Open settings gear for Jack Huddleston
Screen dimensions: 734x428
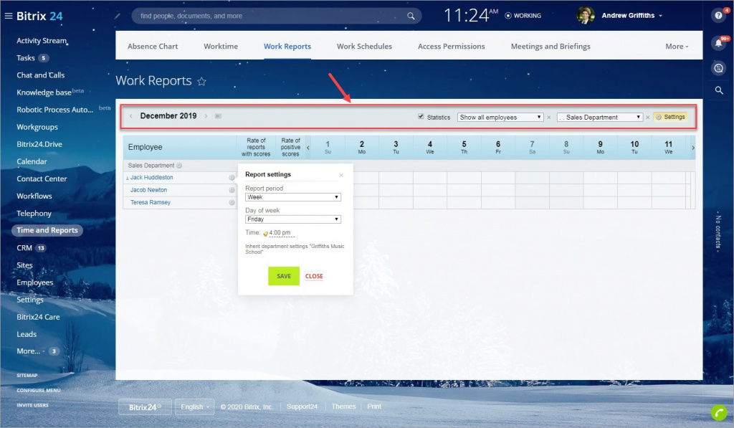click(232, 178)
